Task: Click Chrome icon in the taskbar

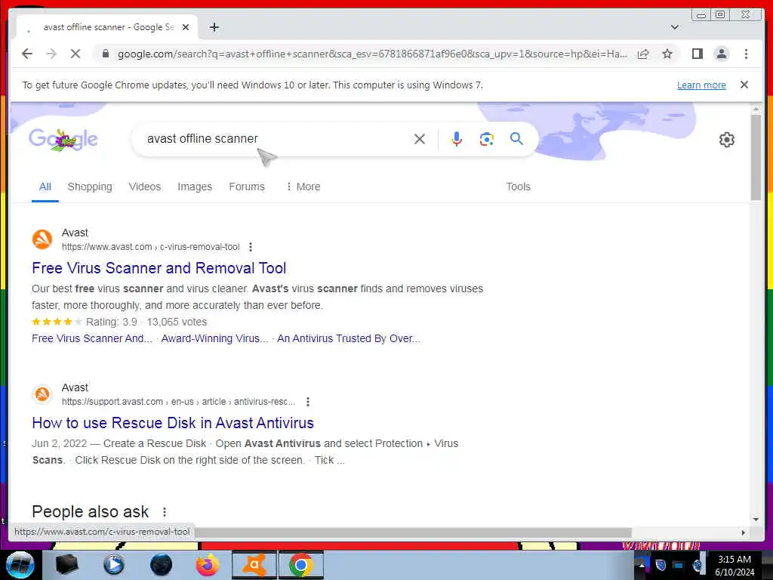Action: [301, 565]
